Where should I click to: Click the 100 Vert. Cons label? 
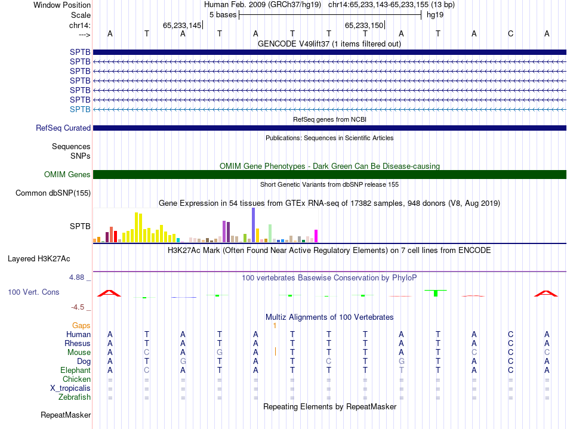tap(33, 292)
